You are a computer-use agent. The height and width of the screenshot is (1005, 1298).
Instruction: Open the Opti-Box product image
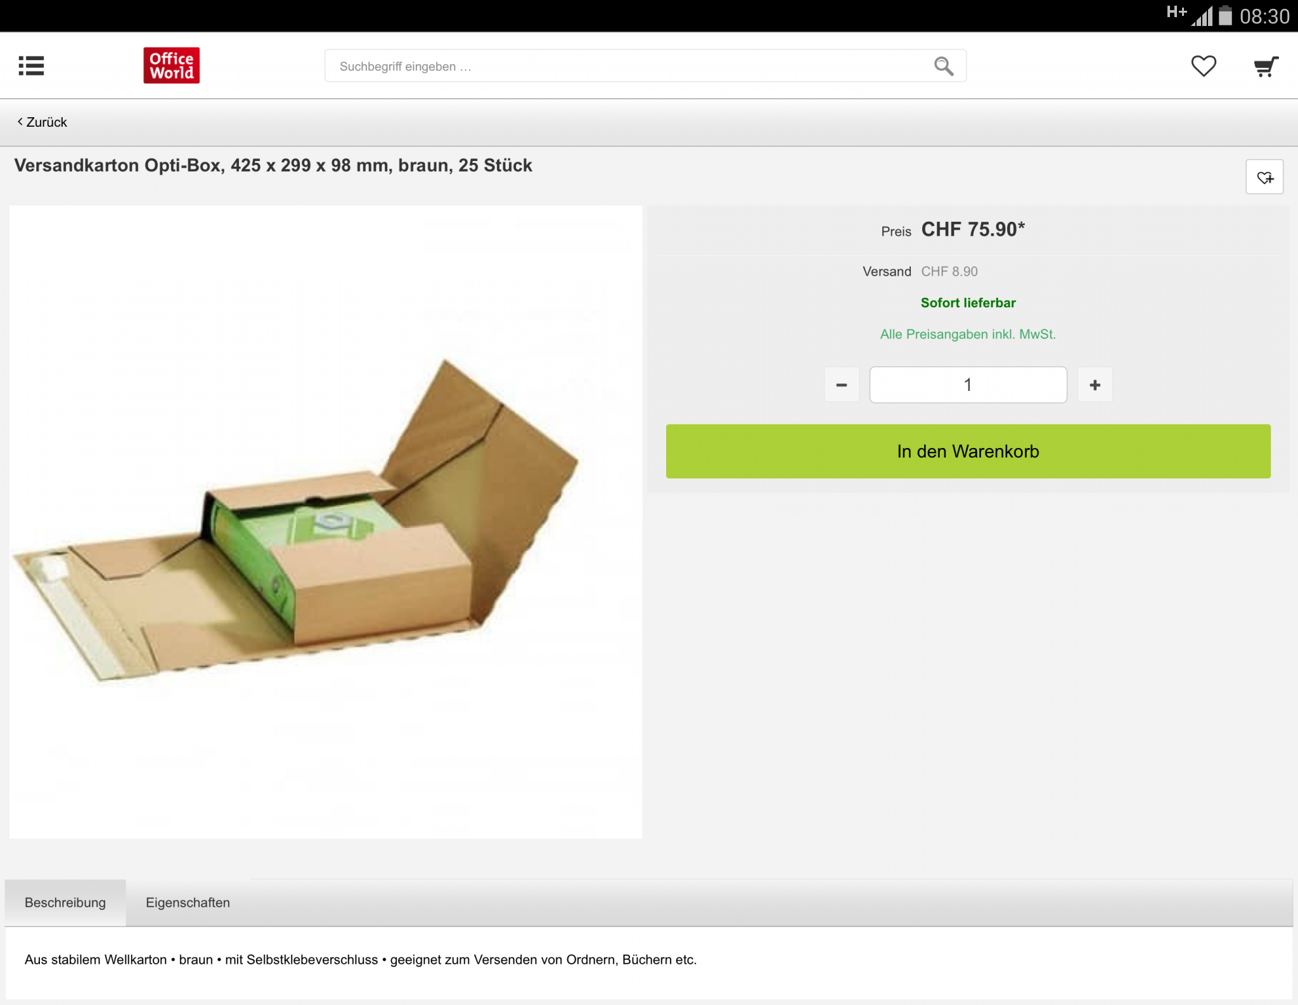tap(326, 522)
